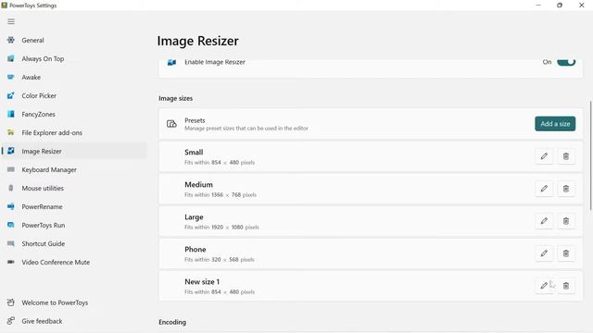Delete the Medium preset
Screen dimensions: 593x333
566,189
